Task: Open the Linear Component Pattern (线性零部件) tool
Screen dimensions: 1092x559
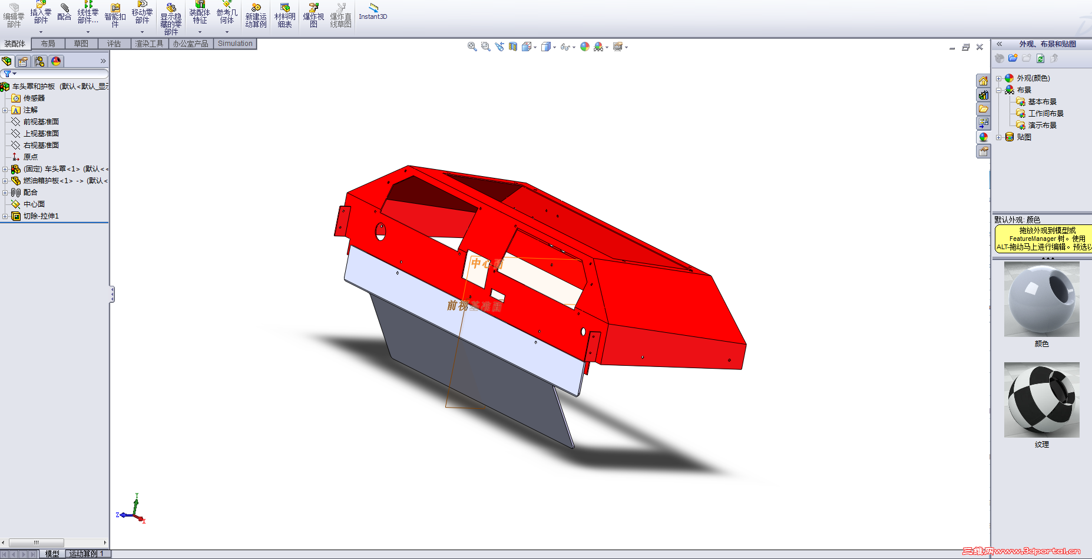Action: tap(88, 13)
